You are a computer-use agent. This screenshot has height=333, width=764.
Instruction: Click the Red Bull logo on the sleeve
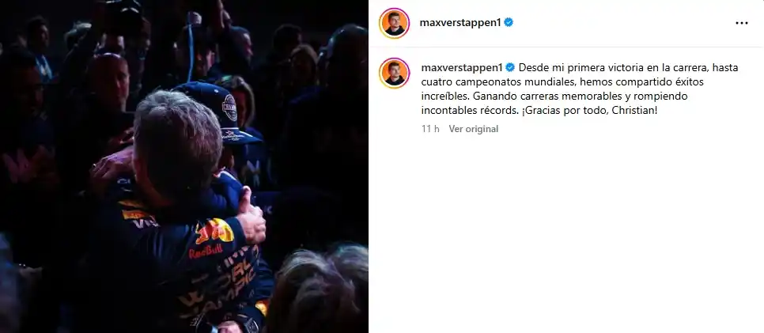coord(214,231)
